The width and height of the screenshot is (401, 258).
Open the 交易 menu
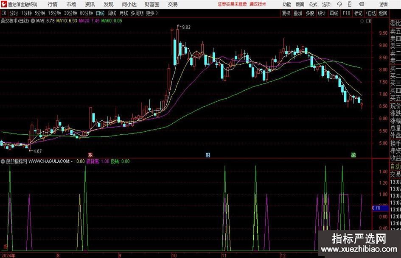[173, 4]
